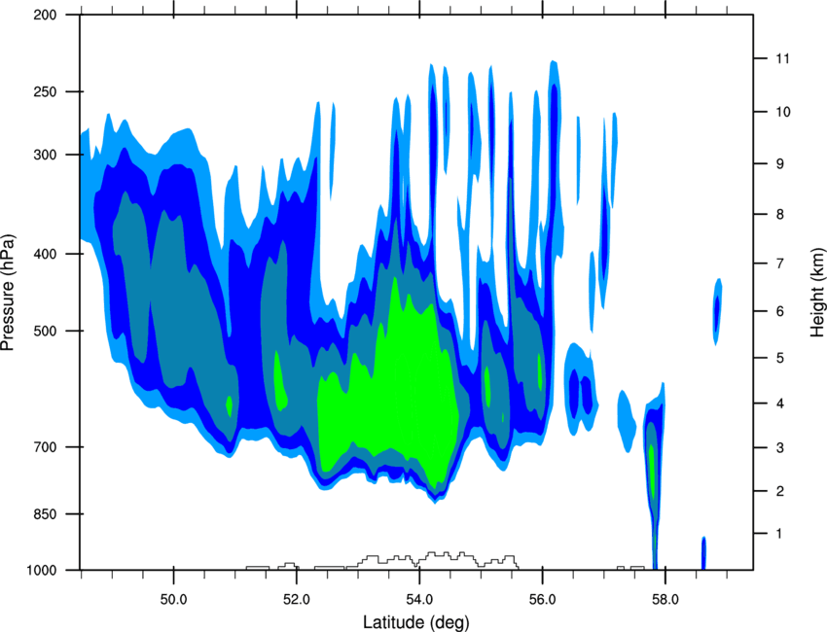Pick the 2 km height label
This screenshot has height=632, width=827.
(x=780, y=491)
